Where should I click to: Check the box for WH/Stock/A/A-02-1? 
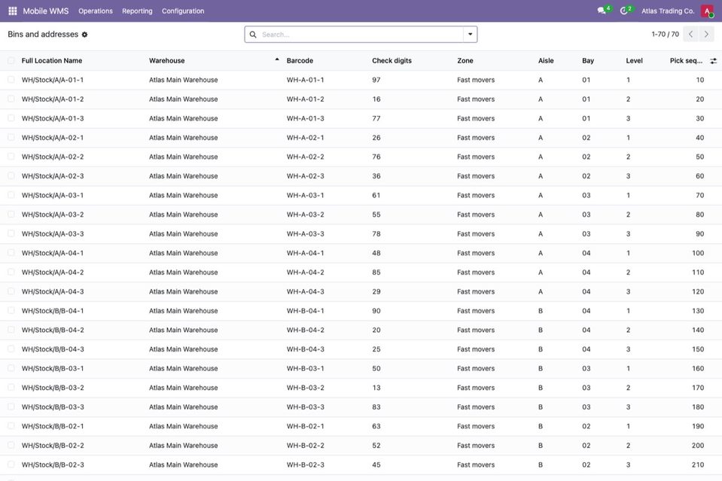coord(11,137)
